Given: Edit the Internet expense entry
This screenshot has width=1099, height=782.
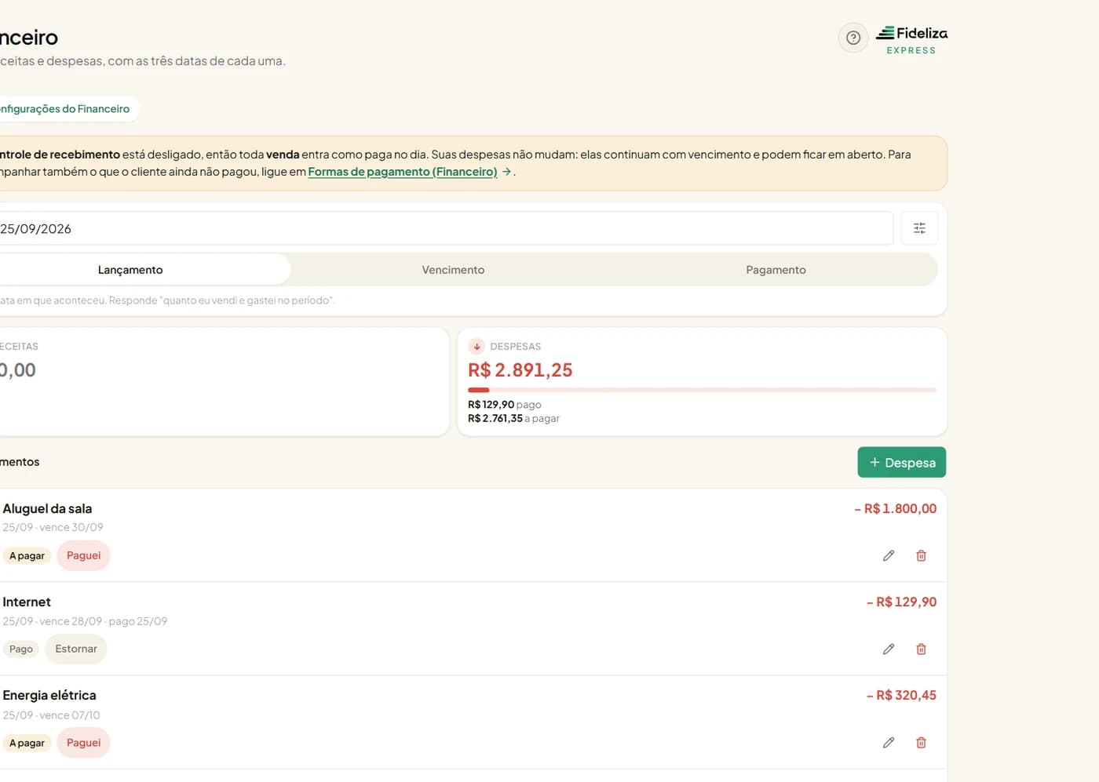Looking at the screenshot, I should point(889,649).
